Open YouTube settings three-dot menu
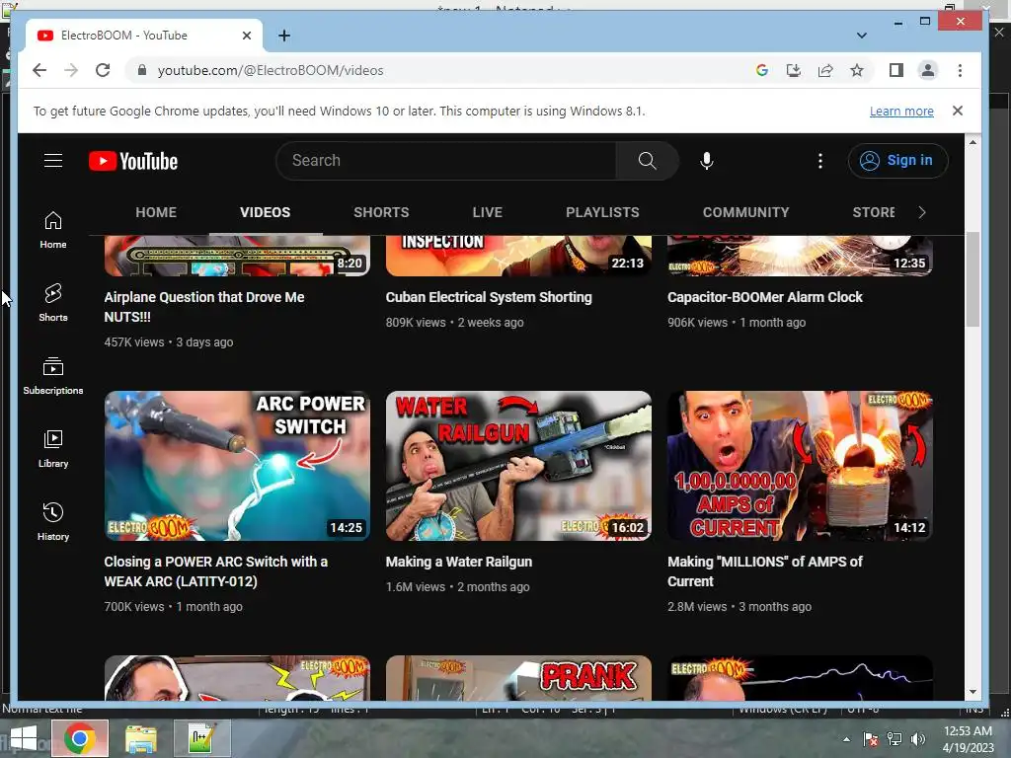 [x=820, y=161]
